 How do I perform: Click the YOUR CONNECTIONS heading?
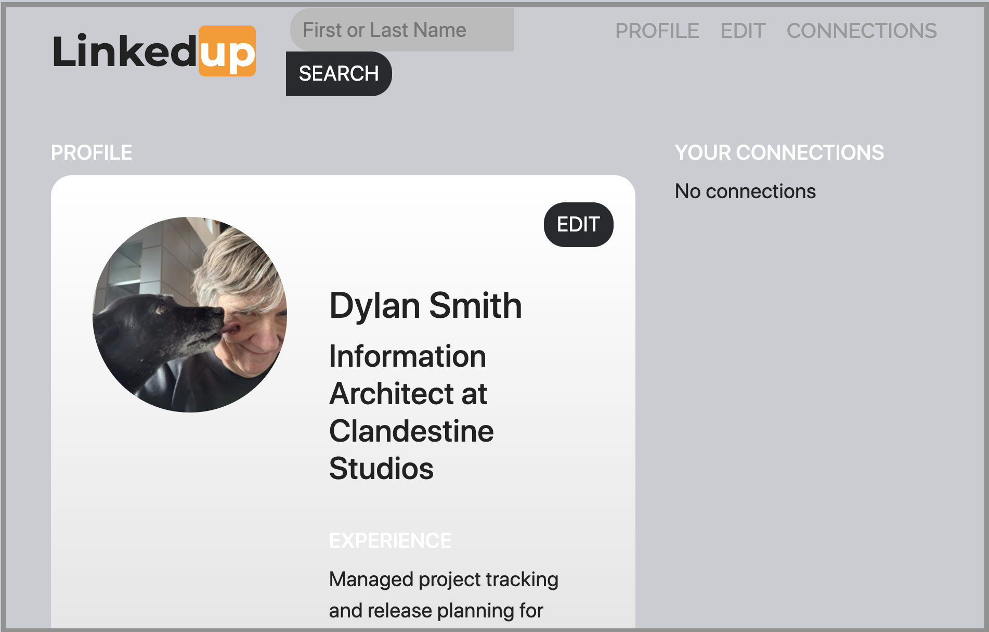[x=779, y=152]
